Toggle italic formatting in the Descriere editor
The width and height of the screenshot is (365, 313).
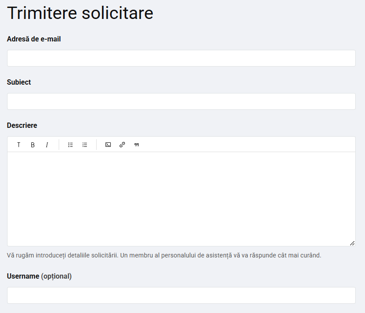47,145
